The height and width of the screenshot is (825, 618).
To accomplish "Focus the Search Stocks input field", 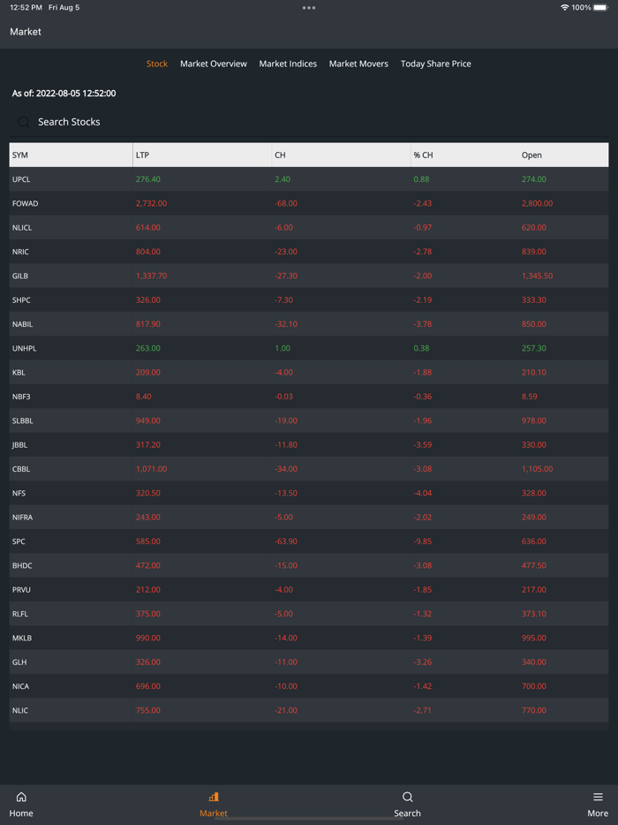I will pos(177,122).
